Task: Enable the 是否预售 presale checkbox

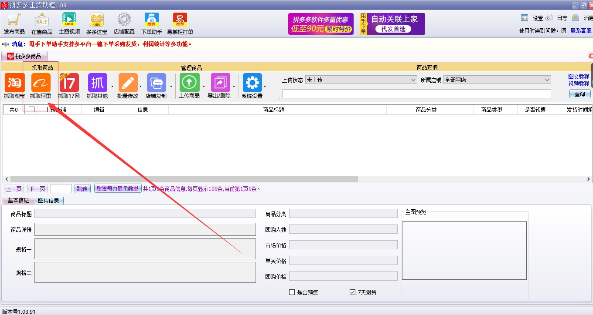Action: point(292,292)
